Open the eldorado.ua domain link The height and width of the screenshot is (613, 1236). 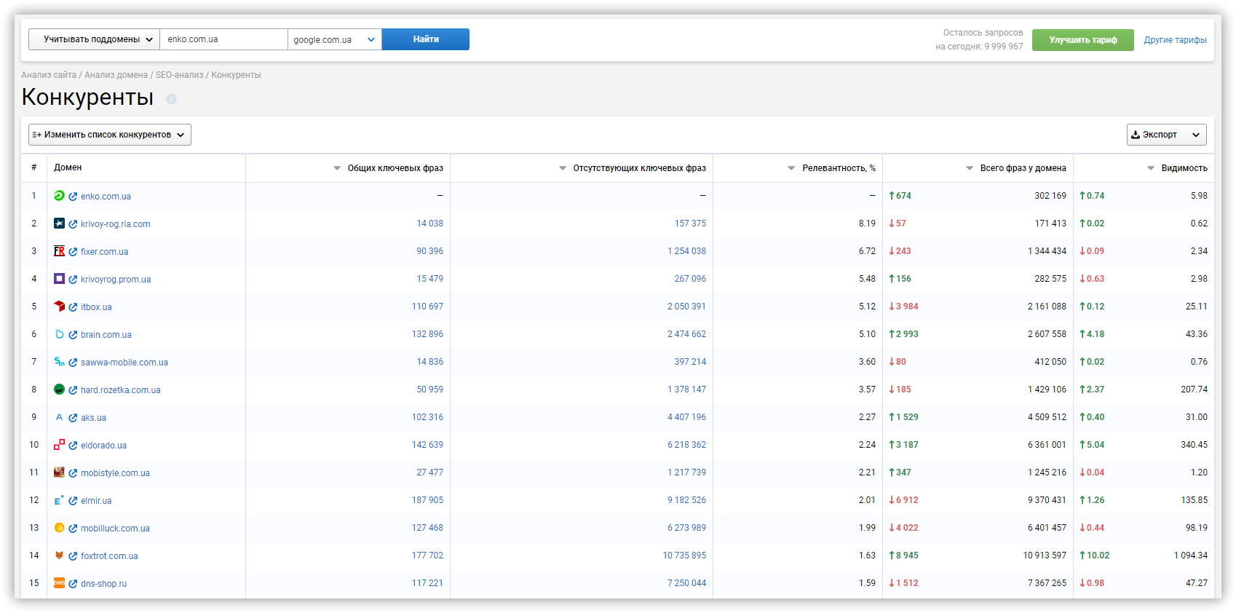point(103,446)
